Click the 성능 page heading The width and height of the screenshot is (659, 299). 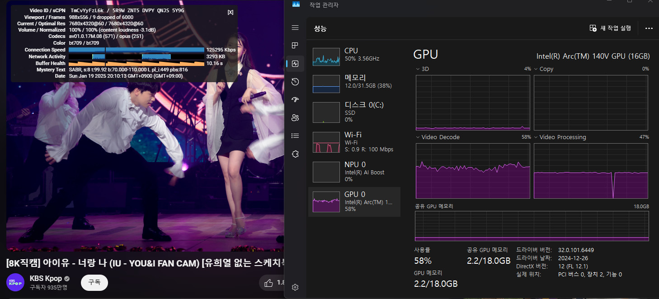pos(320,28)
